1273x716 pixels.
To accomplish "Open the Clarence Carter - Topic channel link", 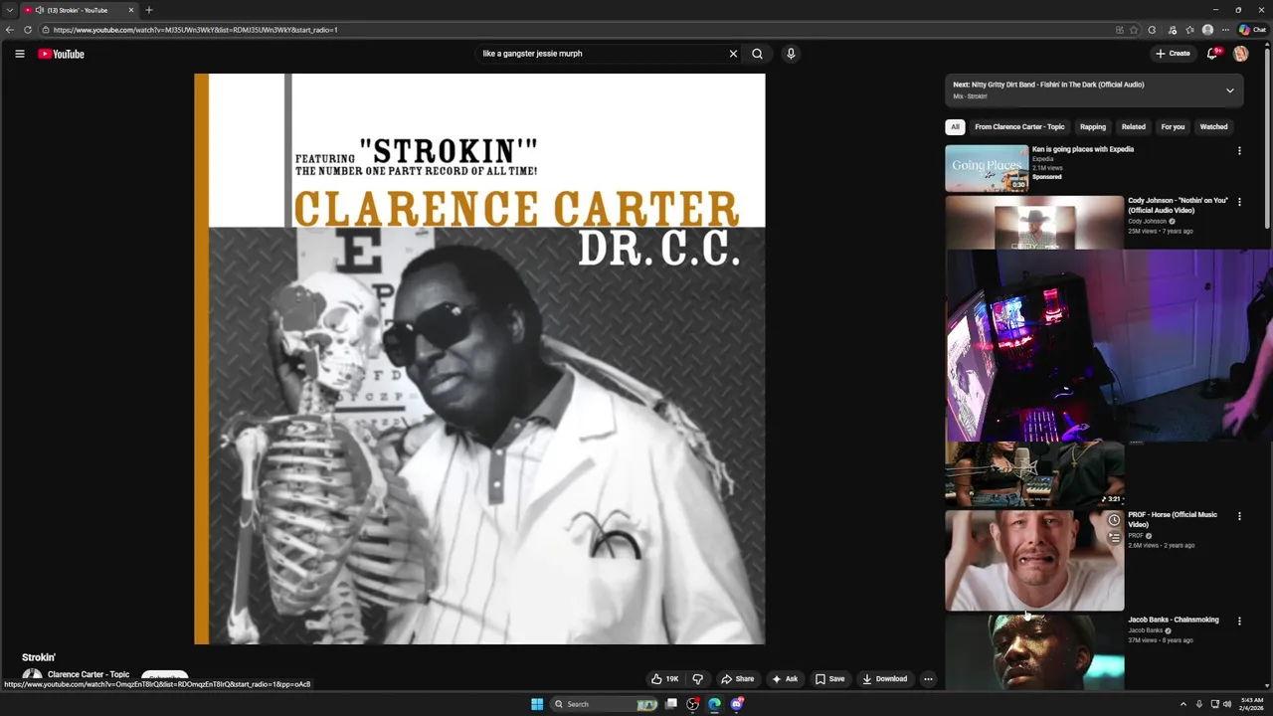I will coord(89,675).
